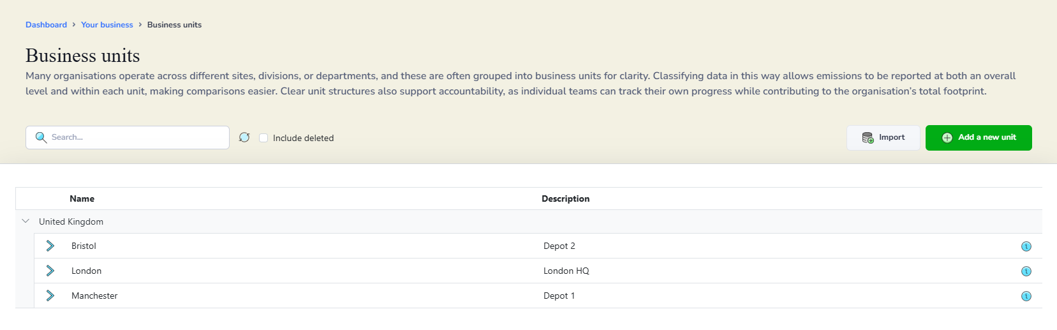Click the Import button

[883, 138]
